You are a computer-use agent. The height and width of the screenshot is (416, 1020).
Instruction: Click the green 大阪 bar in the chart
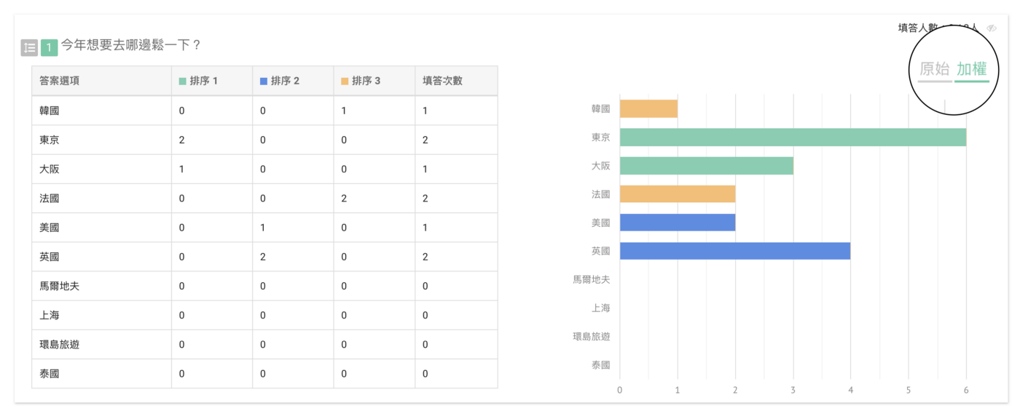(x=706, y=166)
